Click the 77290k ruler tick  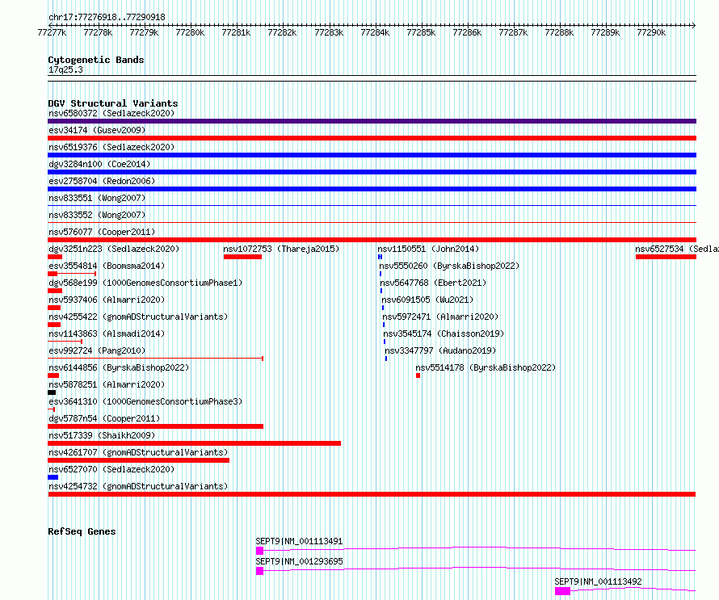[x=652, y=32]
